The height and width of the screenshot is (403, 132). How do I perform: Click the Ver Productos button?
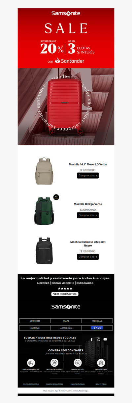(x=65, y=294)
